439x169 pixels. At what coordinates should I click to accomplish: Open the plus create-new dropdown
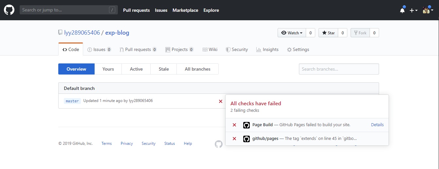[x=413, y=10]
